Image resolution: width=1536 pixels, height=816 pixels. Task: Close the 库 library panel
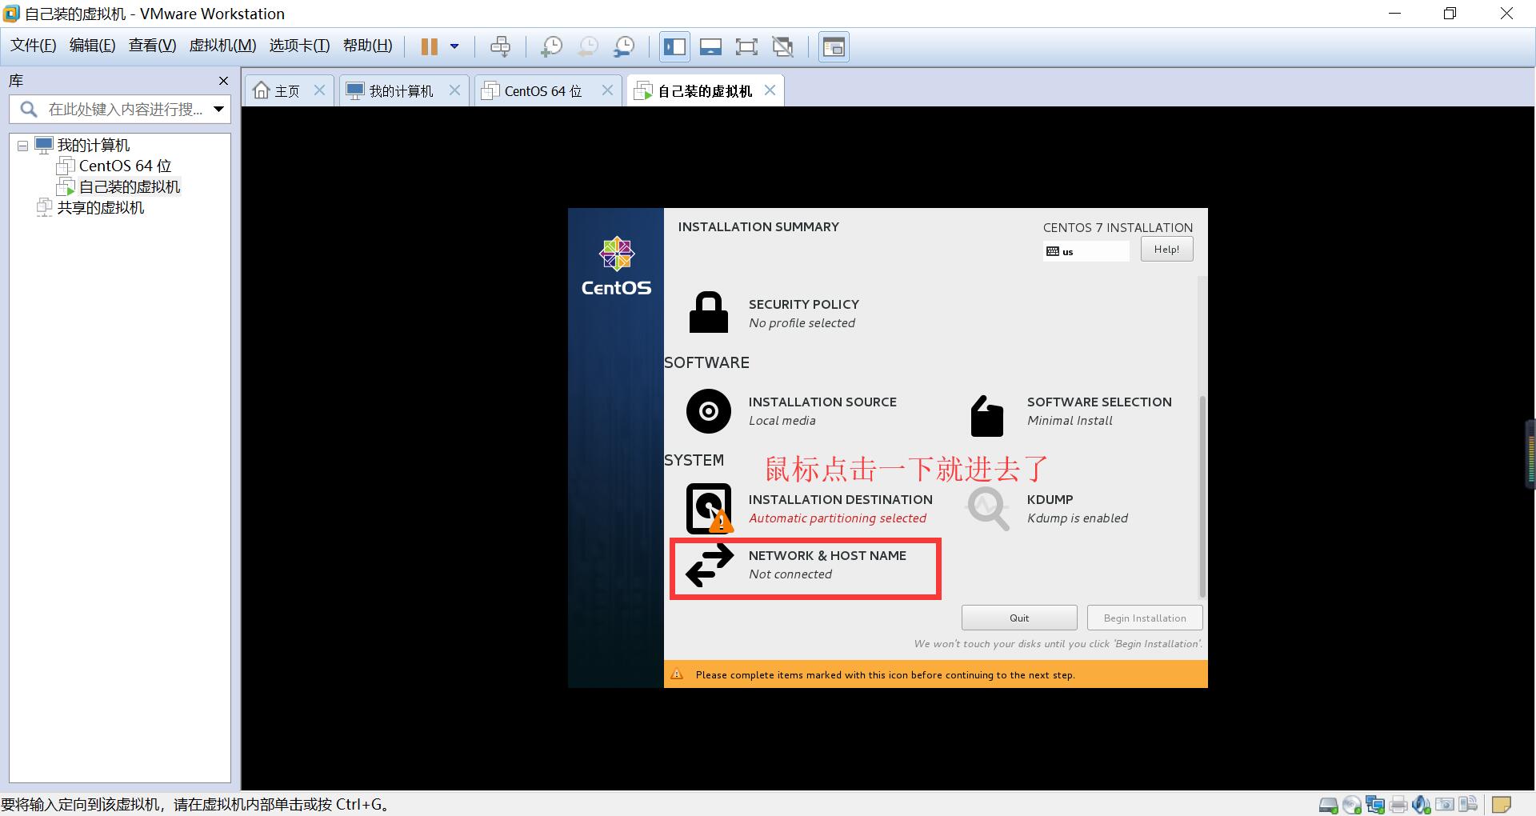click(223, 81)
